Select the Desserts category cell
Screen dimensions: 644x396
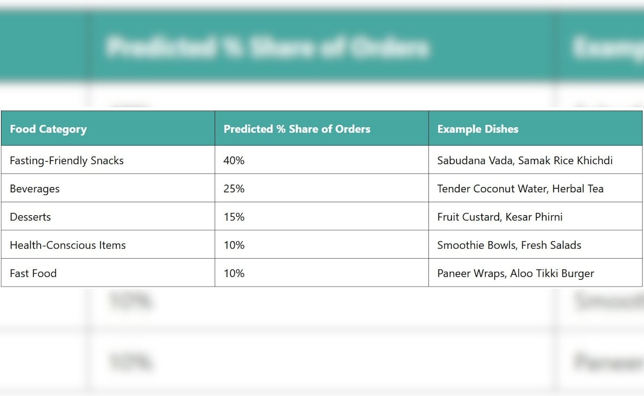[x=31, y=217]
